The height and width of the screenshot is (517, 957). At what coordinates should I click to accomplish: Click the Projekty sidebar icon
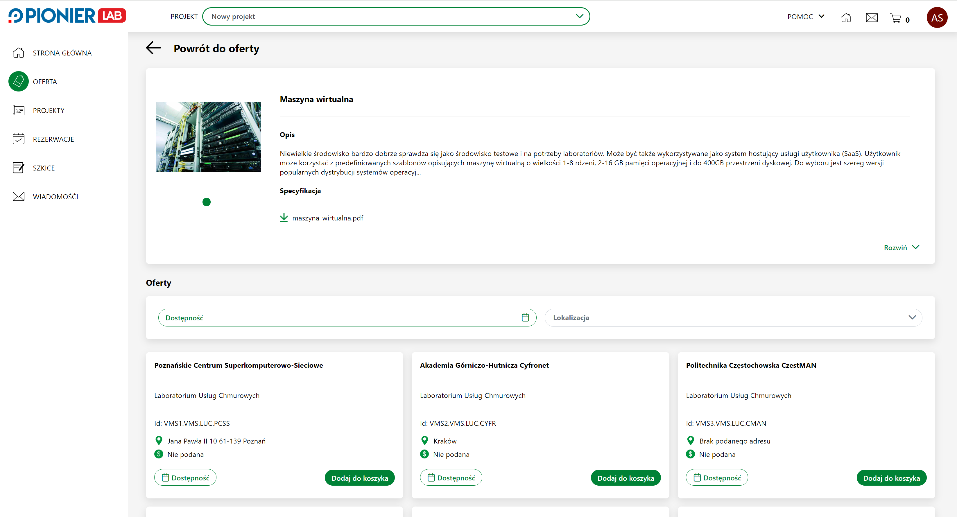click(x=19, y=110)
